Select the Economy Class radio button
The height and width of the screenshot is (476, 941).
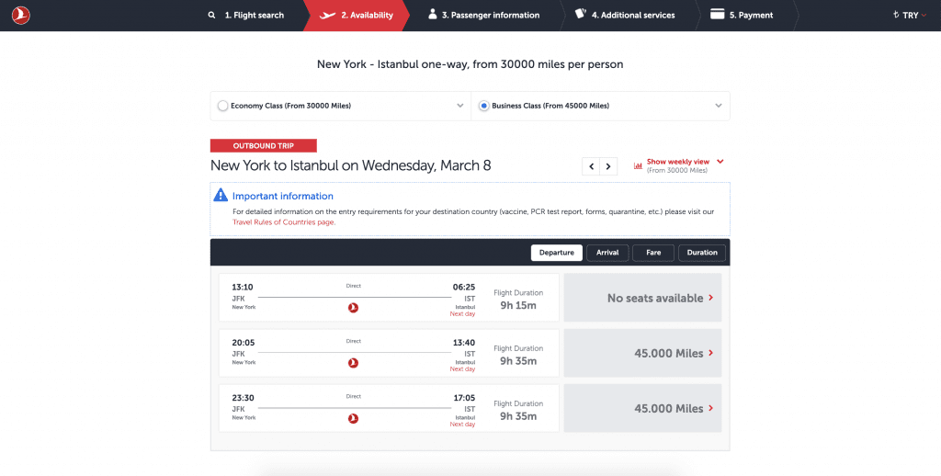[222, 106]
